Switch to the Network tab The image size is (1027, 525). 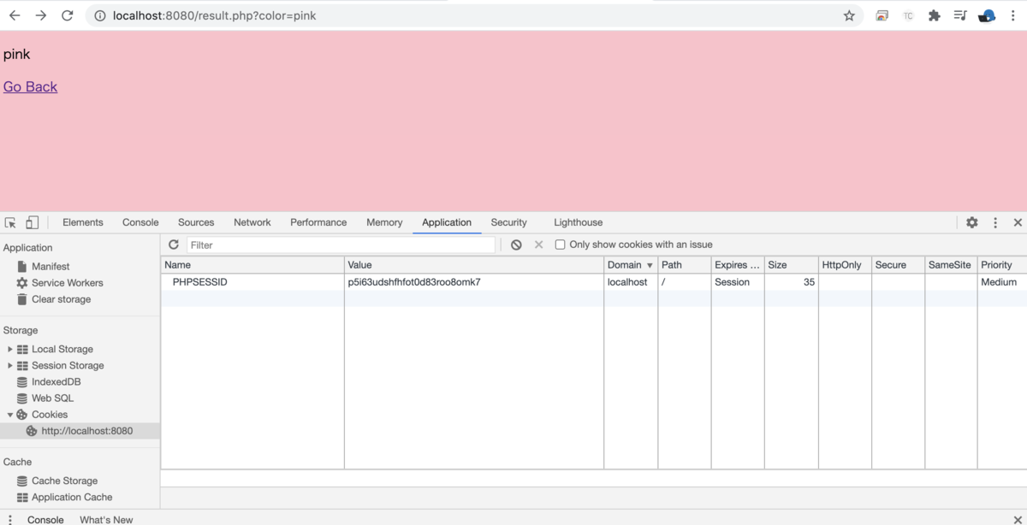[252, 221]
